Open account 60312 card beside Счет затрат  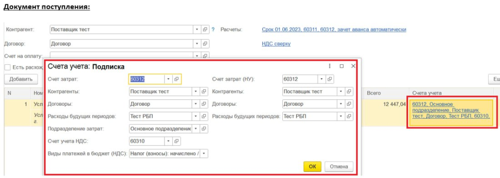point(176,79)
